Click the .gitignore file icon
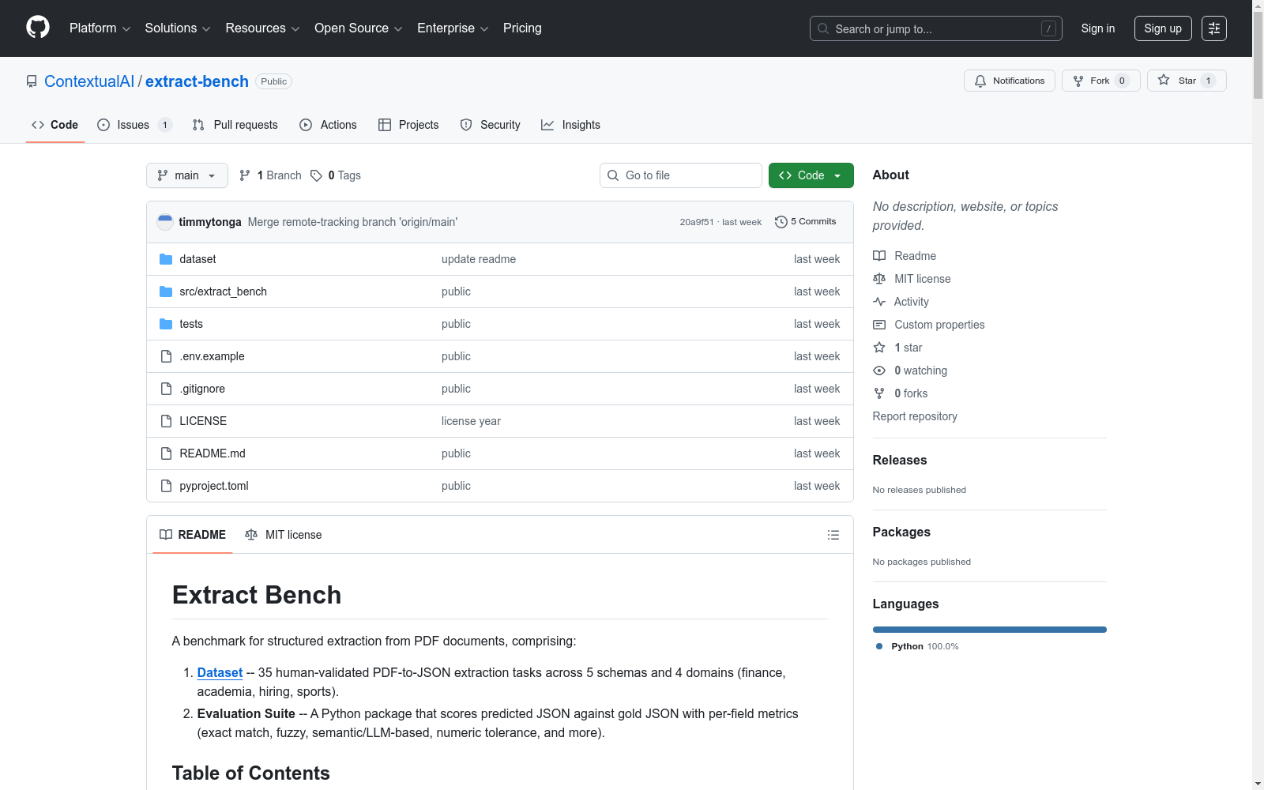The image size is (1264, 790). click(166, 389)
